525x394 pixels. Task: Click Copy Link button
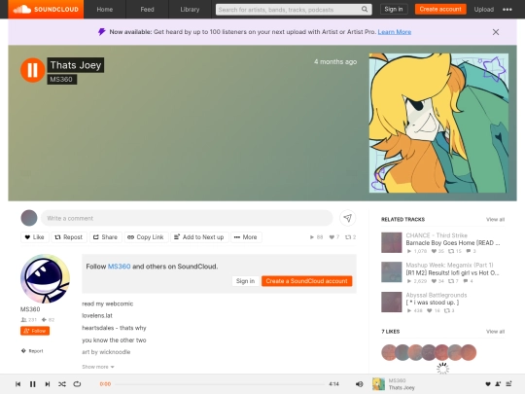coord(146,237)
